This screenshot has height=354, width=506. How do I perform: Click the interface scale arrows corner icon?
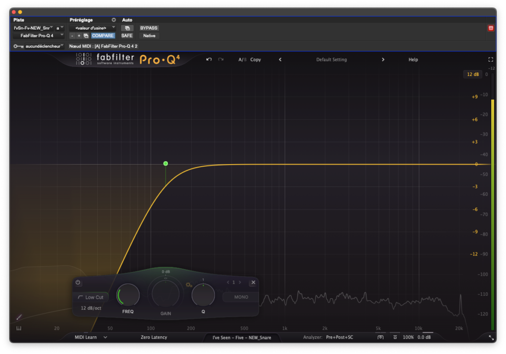point(491,338)
